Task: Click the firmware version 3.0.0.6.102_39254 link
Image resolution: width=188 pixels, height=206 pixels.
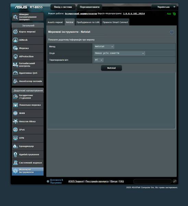Action: (x=134, y=13)
